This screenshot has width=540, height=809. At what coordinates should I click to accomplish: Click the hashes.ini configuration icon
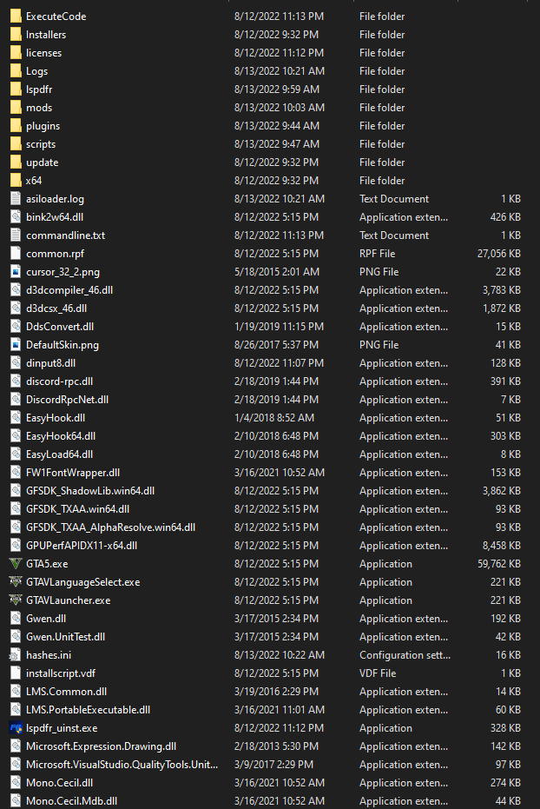pyautogui.click(x=16, y=655)
